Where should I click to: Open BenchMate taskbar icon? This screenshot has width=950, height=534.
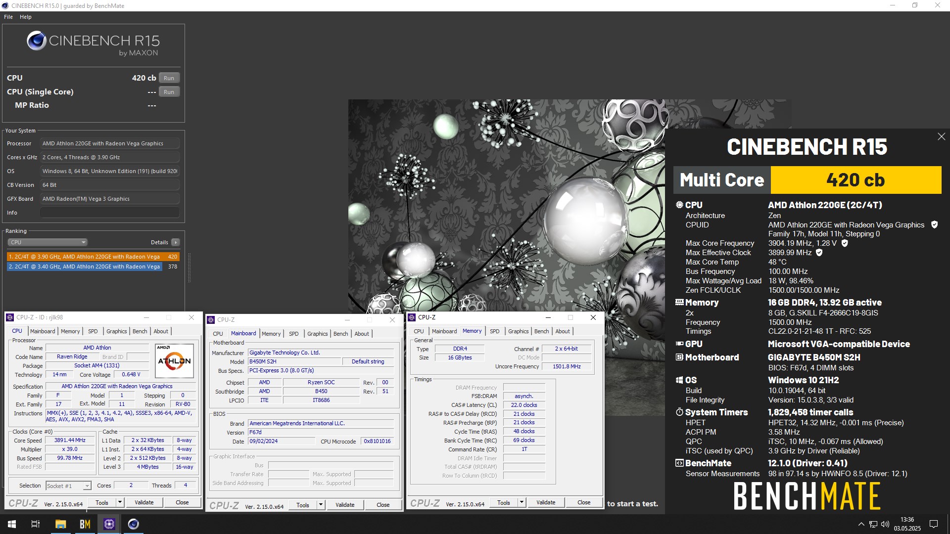pos(85,524)
